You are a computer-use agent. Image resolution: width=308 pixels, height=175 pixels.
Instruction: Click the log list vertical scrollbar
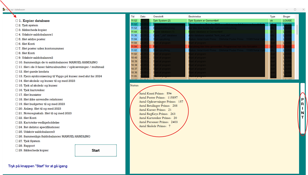(297, 47)
